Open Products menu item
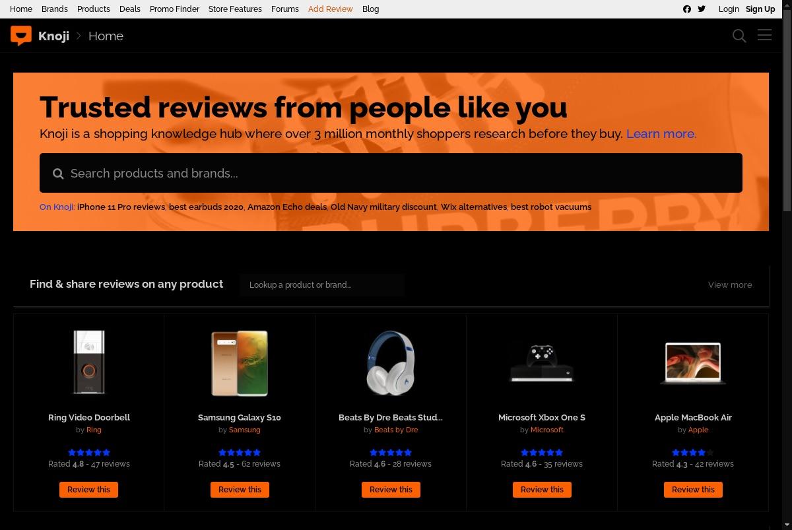Viewport: 792px width, 530px height. (94, 9)
